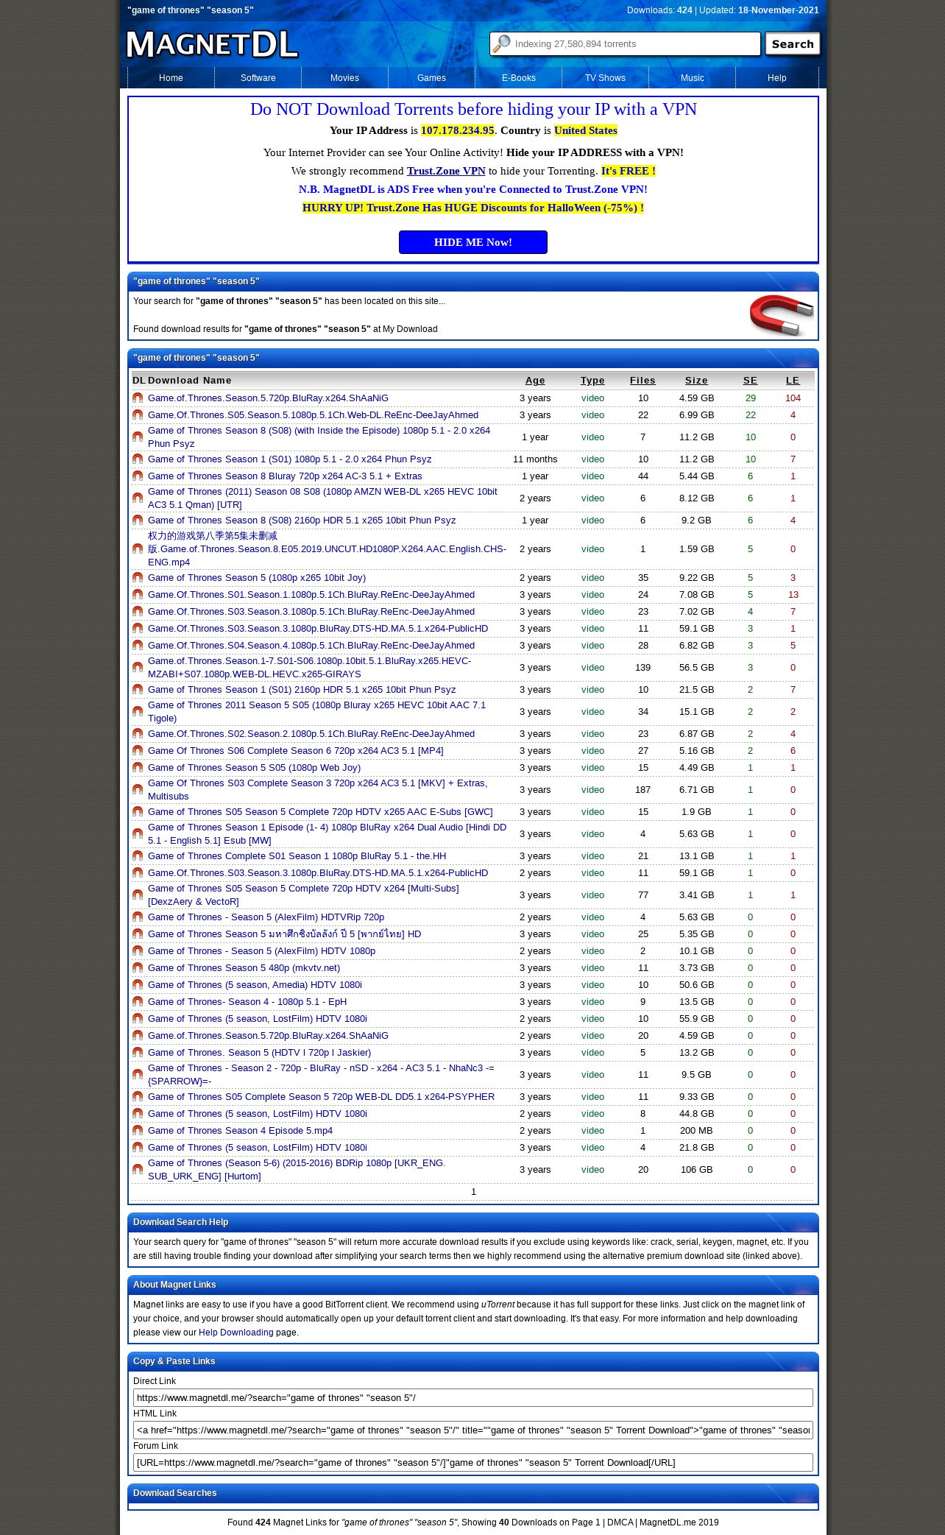Click magnet icon for Season 1 (S01) 2160p HDR Phun Psyz
This screenshot has width=945, height=1535.
pos(138,690)
